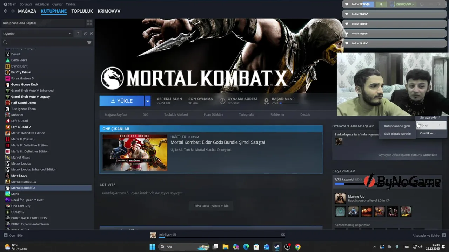Click the Goose Goose Duck game icon
Viewport: 449px width, 252px height.
coord(8,84)
